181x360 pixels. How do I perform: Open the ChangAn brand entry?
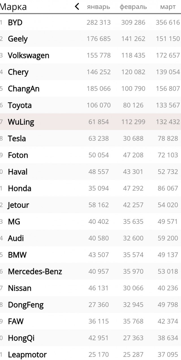[24, 89]
